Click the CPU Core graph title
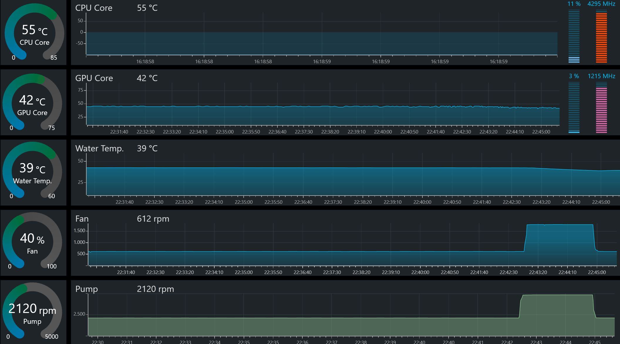 click(94, 8)
